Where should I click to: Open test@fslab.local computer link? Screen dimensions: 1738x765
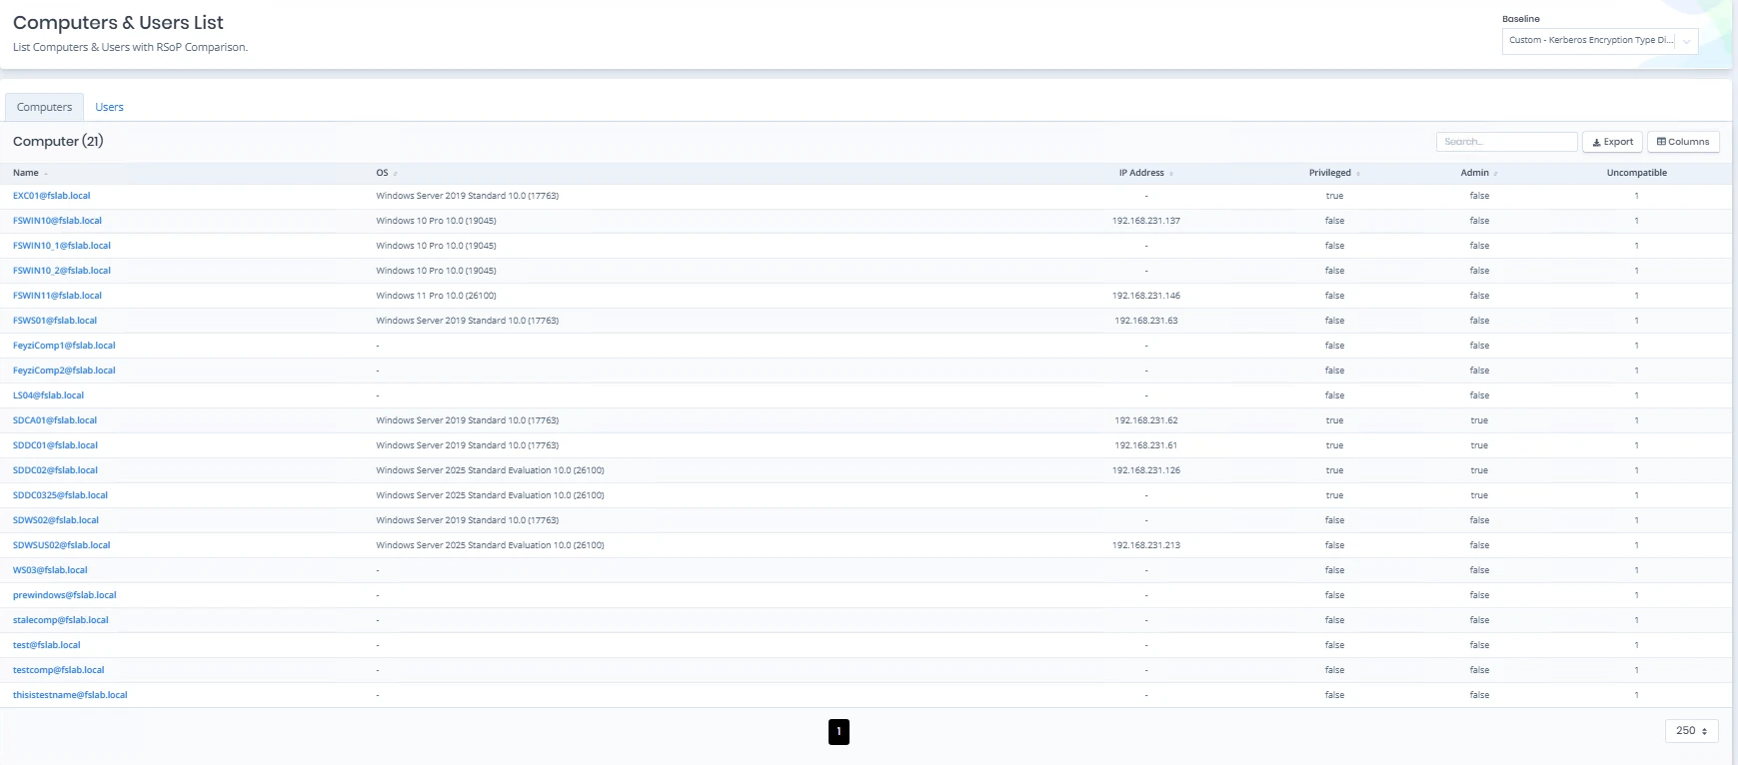click(46, 645)
